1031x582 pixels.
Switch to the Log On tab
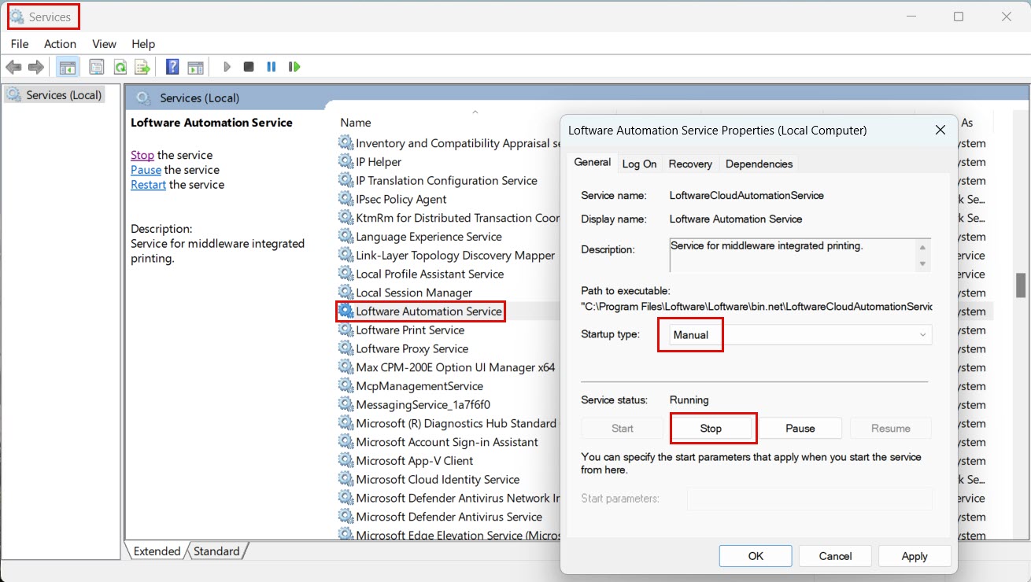click(639, 164)
